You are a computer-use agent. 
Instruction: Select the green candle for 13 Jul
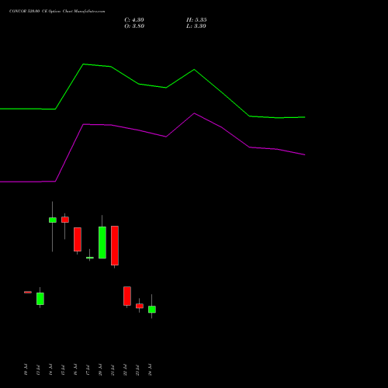(40, 298)
